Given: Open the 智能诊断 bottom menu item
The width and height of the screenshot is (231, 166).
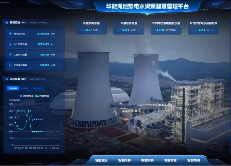Looking at the screenshot, I should [x=147, y=160].
